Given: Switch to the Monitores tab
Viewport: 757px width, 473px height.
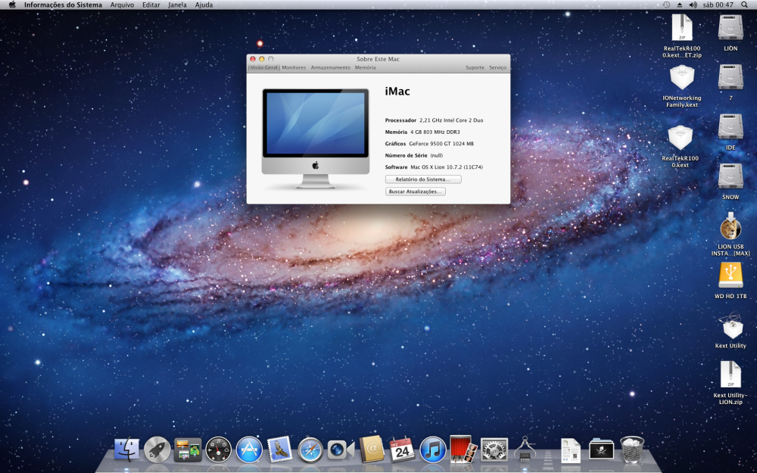Looking at the screenshot, I should pyautogui.click(x=294, y=67).
